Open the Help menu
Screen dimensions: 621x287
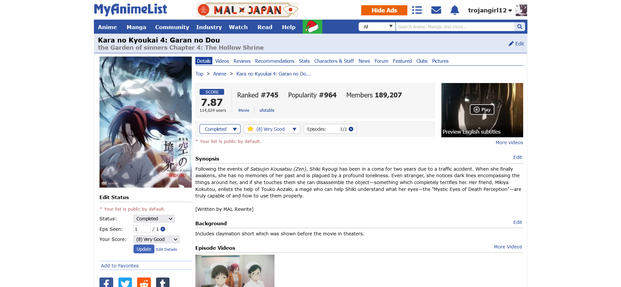[289, 27]
